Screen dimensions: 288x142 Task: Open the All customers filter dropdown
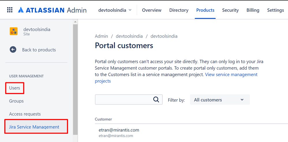coord(220,100)
